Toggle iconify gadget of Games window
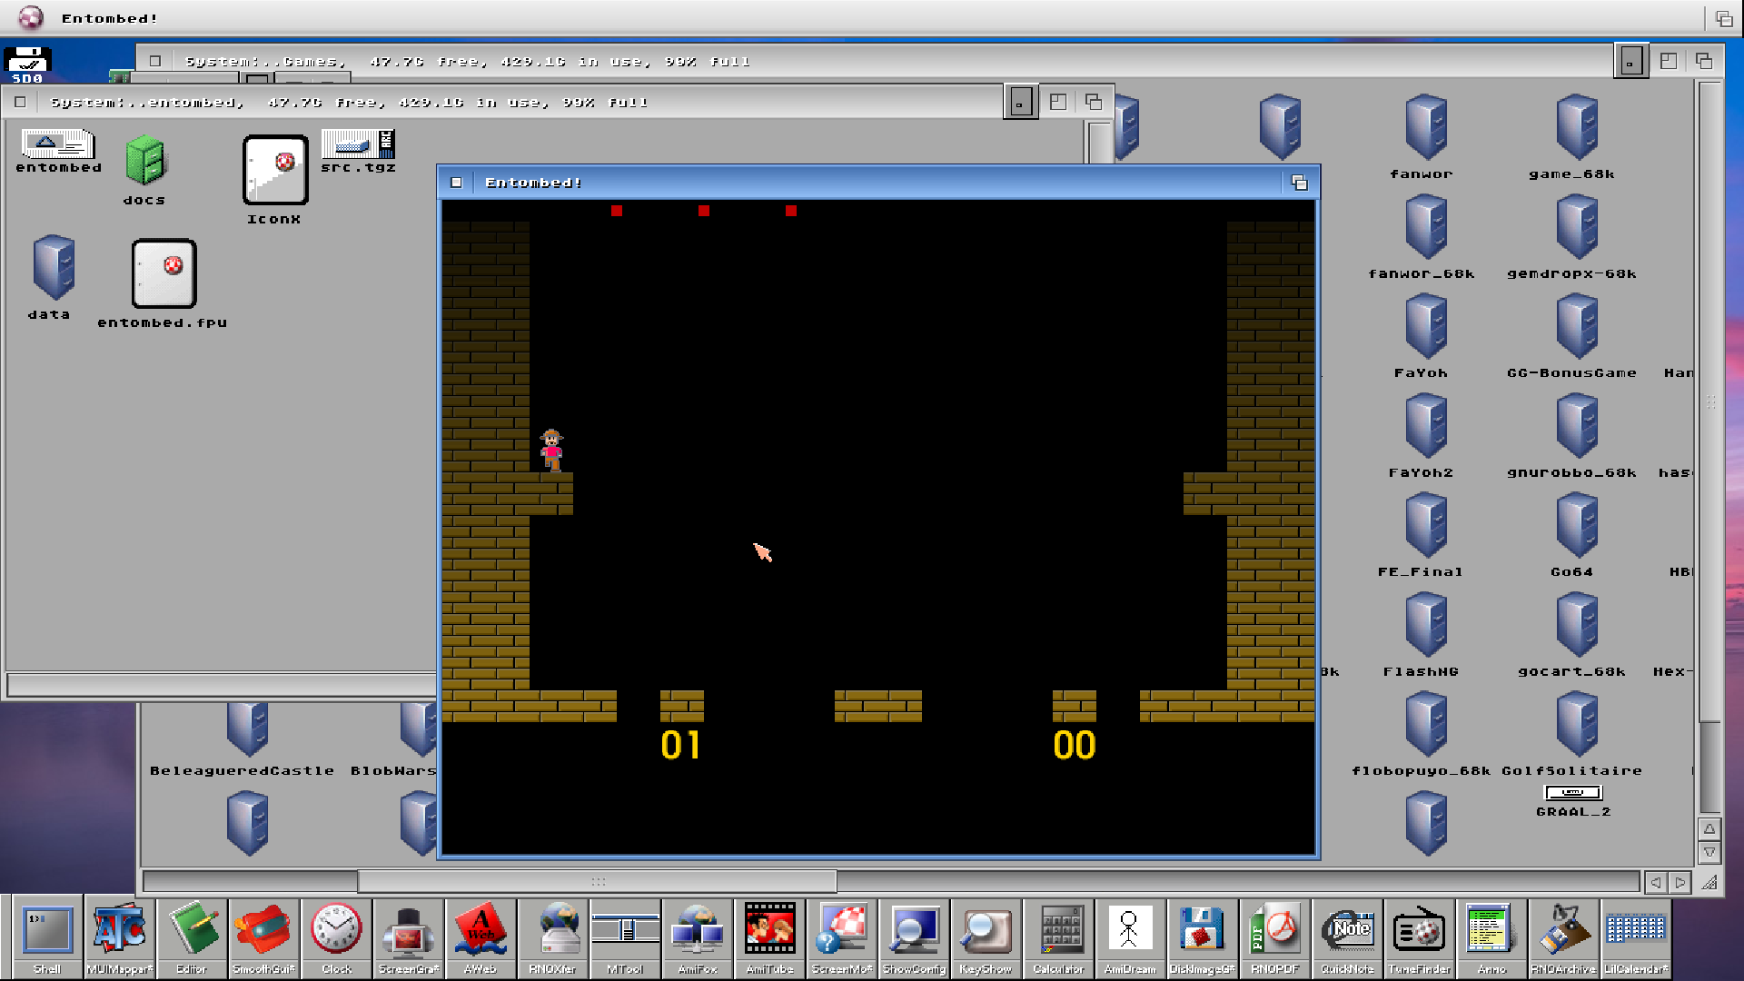1744x981 pixels. tap(1630, 62)
